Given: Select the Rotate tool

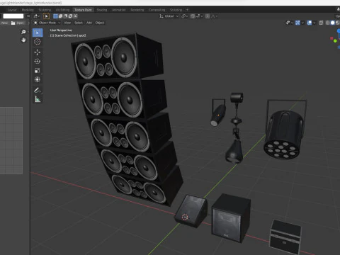Looking at the screenshot, I should [38, 62].
